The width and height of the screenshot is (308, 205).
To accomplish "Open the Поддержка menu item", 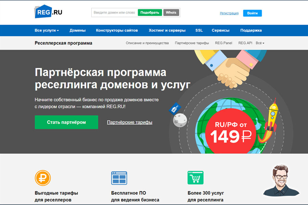I will (x=251, y=30).
